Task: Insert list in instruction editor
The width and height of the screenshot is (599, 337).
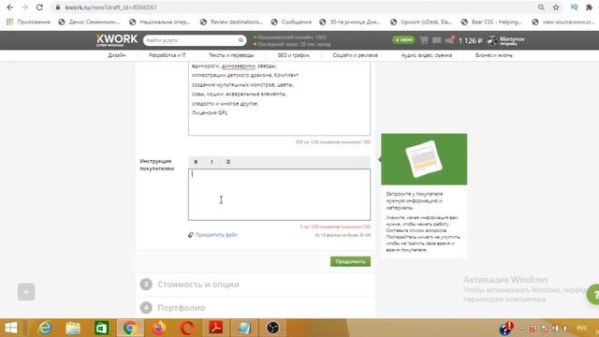Action: coord(228,162)
